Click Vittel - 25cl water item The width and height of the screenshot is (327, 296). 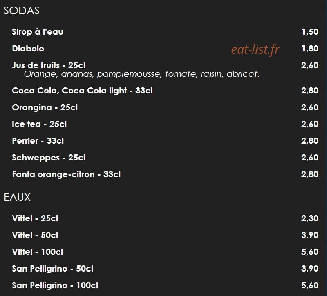click(35, 218)
